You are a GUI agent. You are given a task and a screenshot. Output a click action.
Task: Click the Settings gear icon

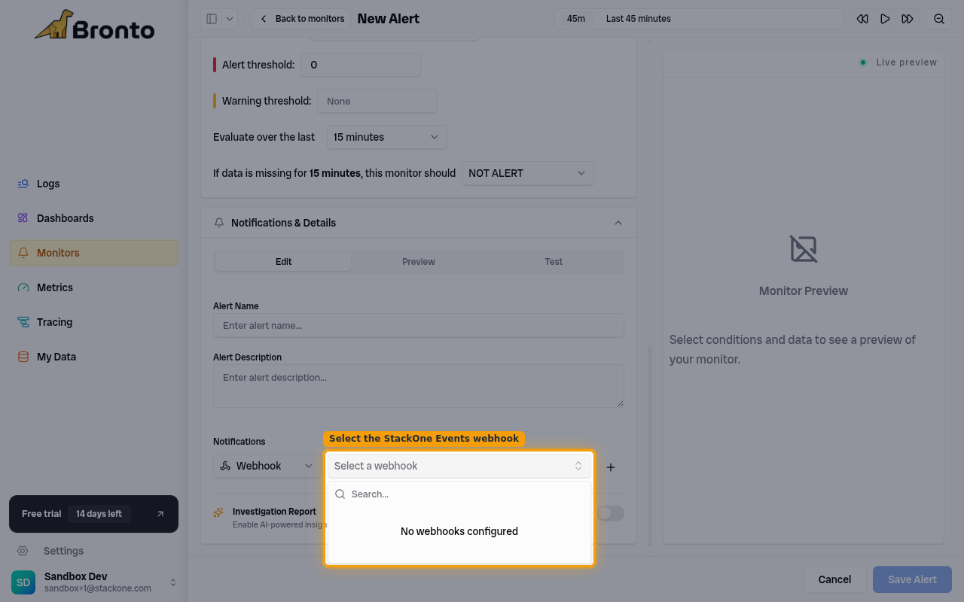click(x=23, y=551)
